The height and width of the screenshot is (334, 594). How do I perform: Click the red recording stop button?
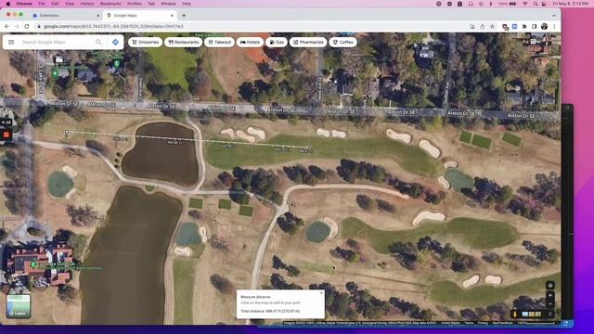tap(6, 135)
